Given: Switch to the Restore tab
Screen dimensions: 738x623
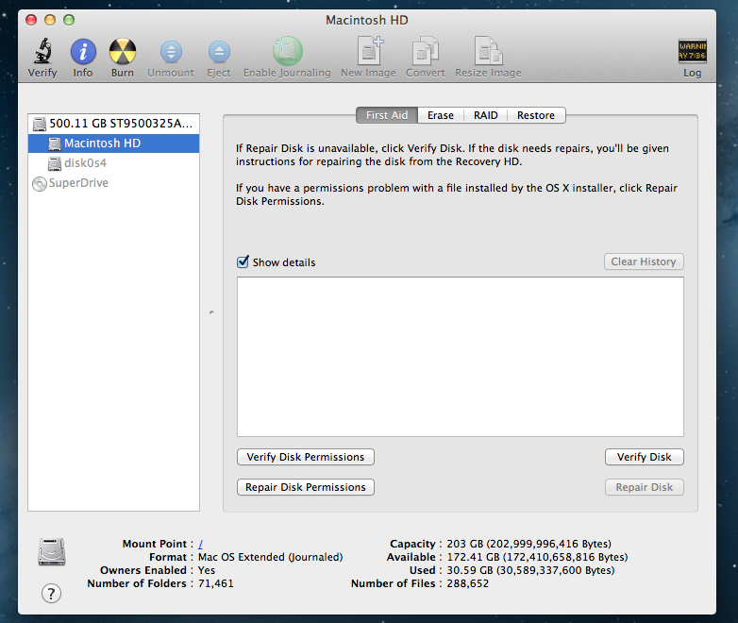Looking at the screenshot, I should [536, 115].
